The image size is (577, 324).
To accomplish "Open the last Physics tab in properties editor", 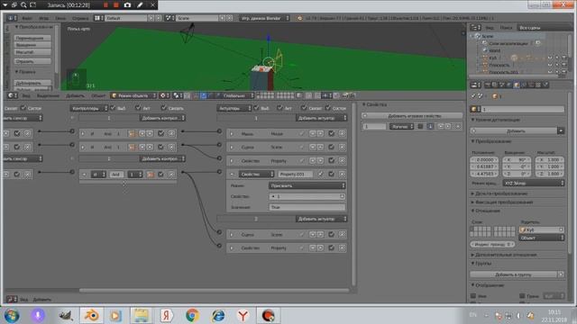I will 545,85.
